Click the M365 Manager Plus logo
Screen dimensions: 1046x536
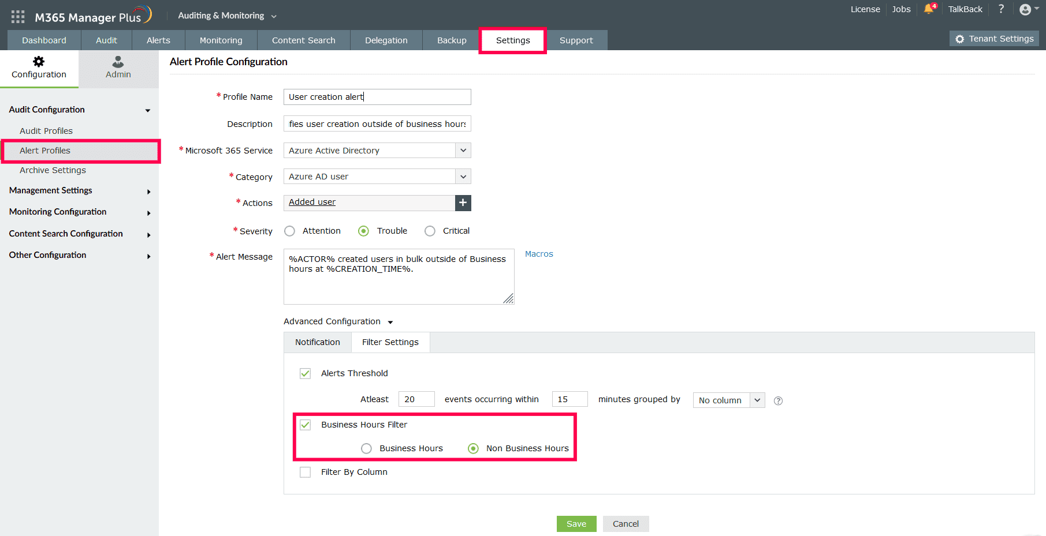(93, 16)
